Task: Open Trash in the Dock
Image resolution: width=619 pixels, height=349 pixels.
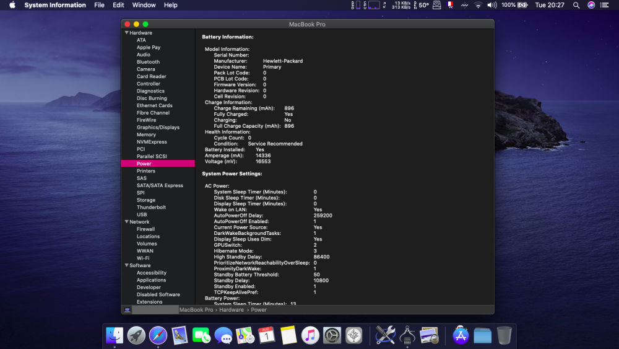Action: pyautogui.click(x=504, y=335)
